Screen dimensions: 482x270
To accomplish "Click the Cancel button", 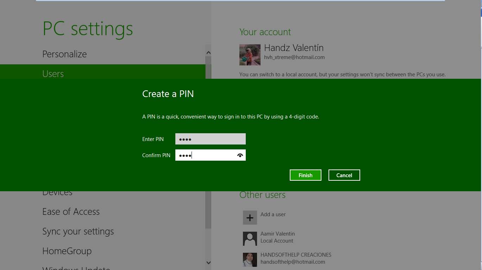I will pyautogui.click(x=344, y=175).
